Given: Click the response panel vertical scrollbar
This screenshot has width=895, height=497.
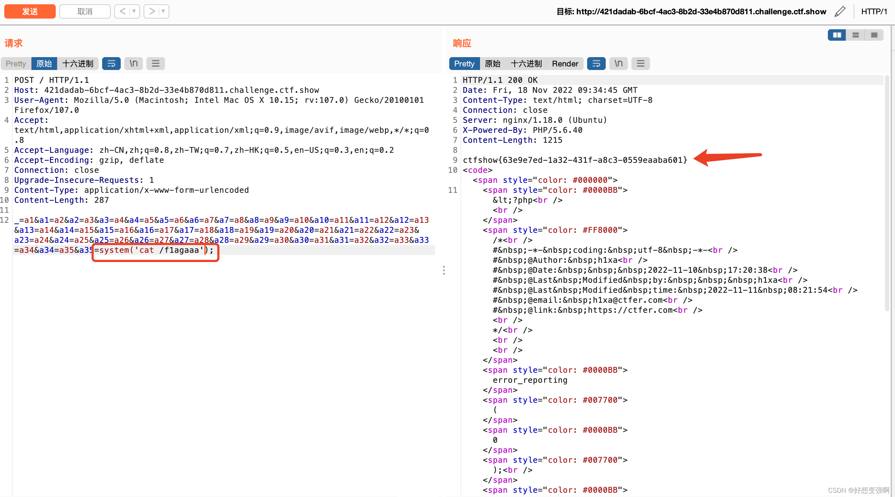Looking at the screenshot, I should [x=887, y=193].
